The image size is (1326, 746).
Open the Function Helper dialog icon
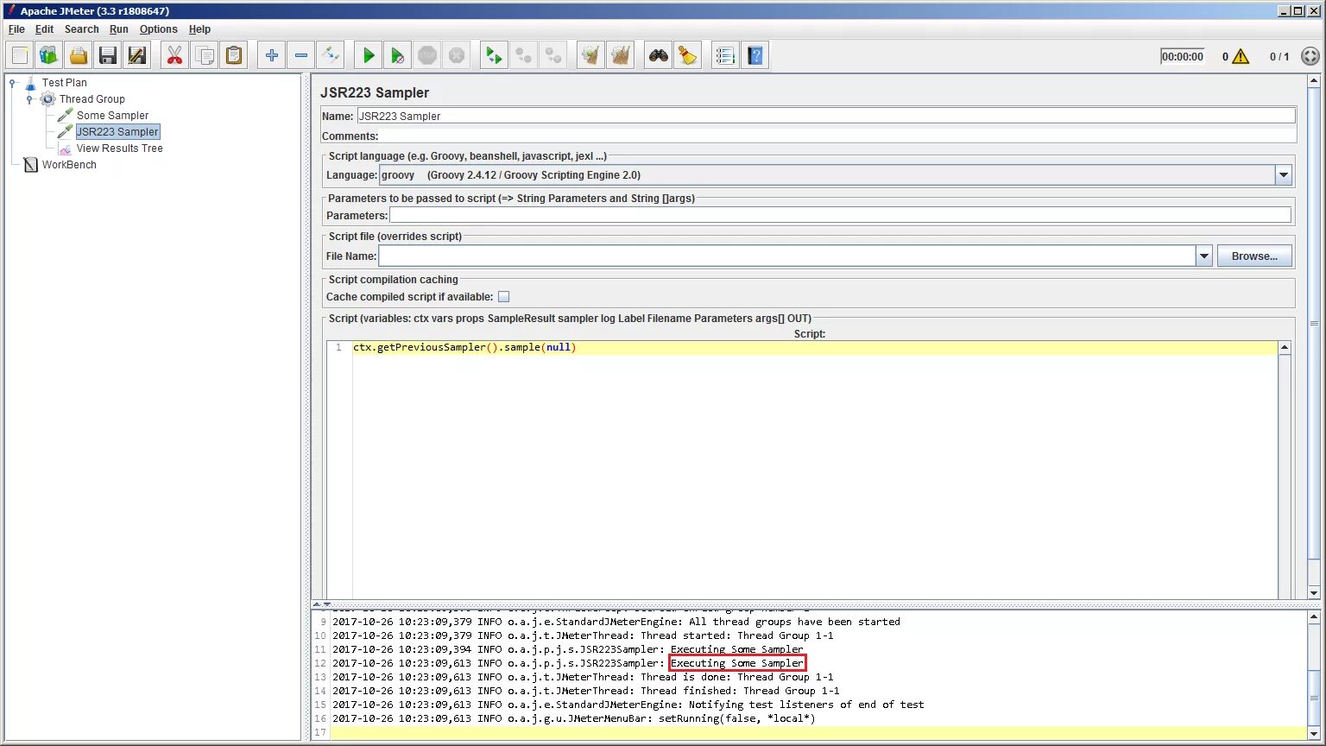(x=726, y=56)
